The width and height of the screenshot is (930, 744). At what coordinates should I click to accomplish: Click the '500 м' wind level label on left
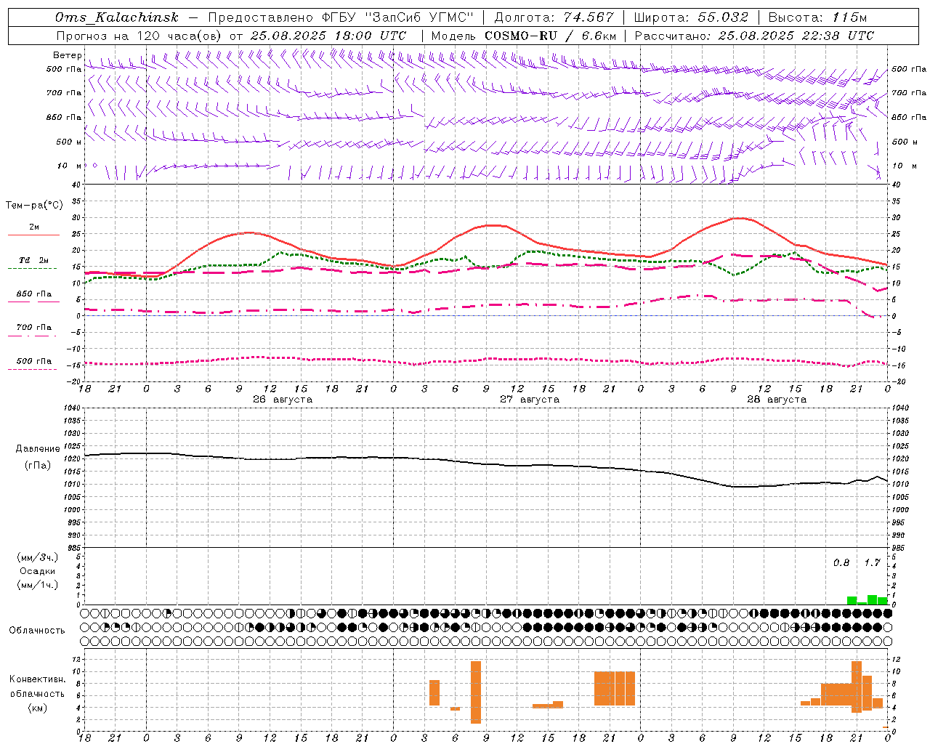(69, 142)
